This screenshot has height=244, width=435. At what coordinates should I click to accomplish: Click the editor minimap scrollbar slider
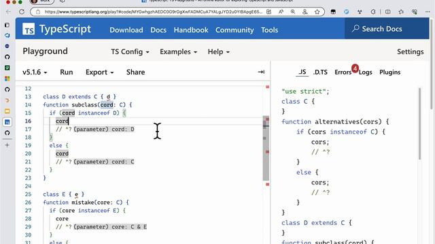coord(266,148)
